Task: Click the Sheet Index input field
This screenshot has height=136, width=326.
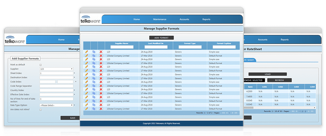Action: pos(56,73)
